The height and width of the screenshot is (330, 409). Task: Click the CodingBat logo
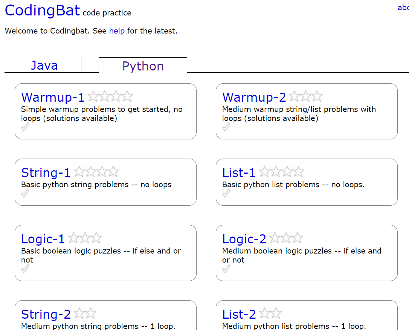[x=42, y=10]
